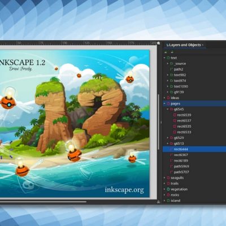Collapse the g6545 group
The width and height of the screenshot is (226, 226).
[168, 109]
